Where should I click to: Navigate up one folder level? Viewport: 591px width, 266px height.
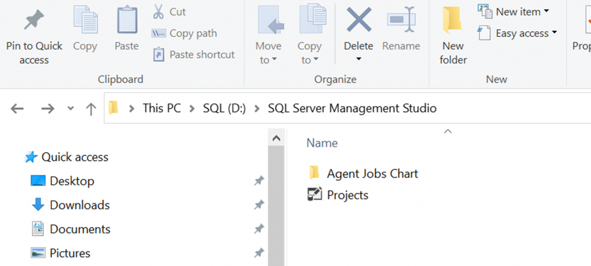point(91,108)
